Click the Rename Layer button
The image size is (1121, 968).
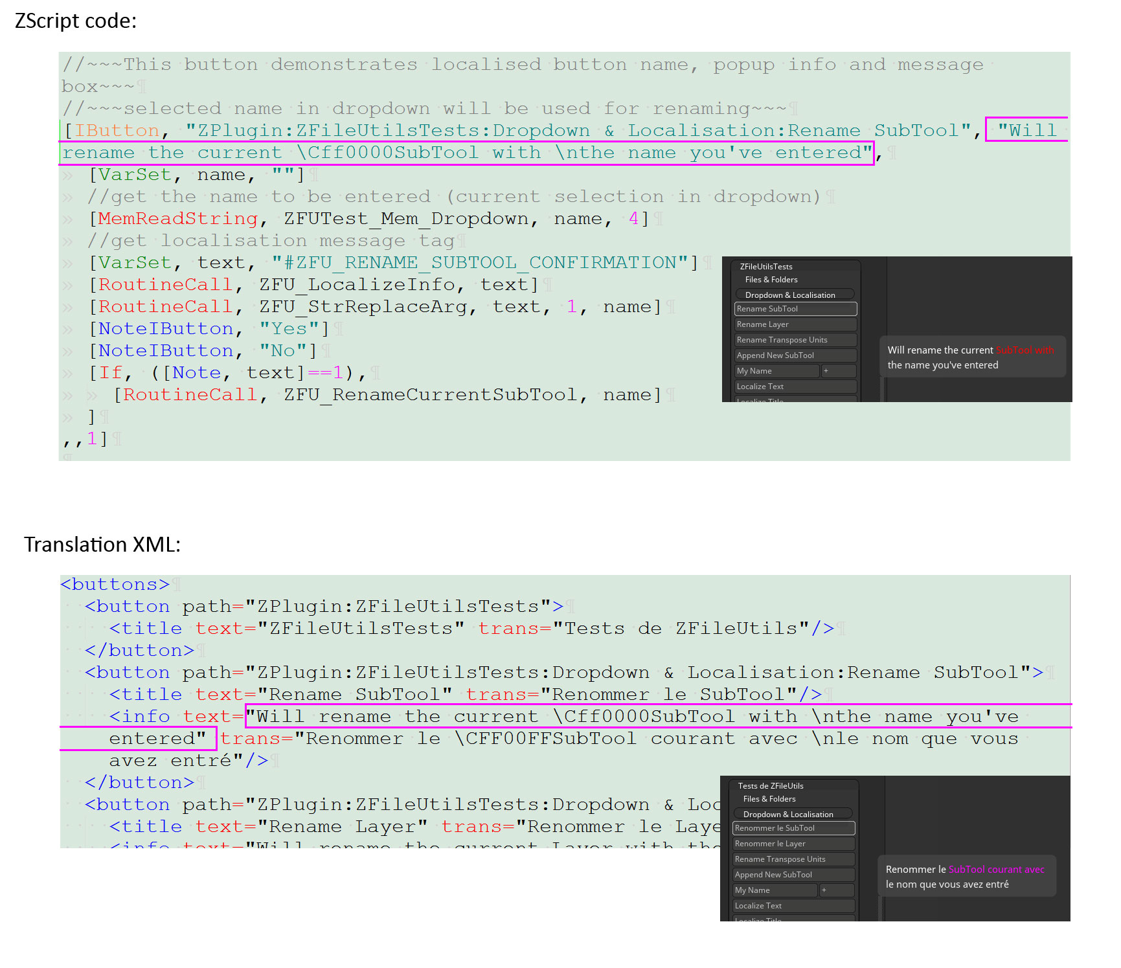pyautogui.click(x=795, y=324)
